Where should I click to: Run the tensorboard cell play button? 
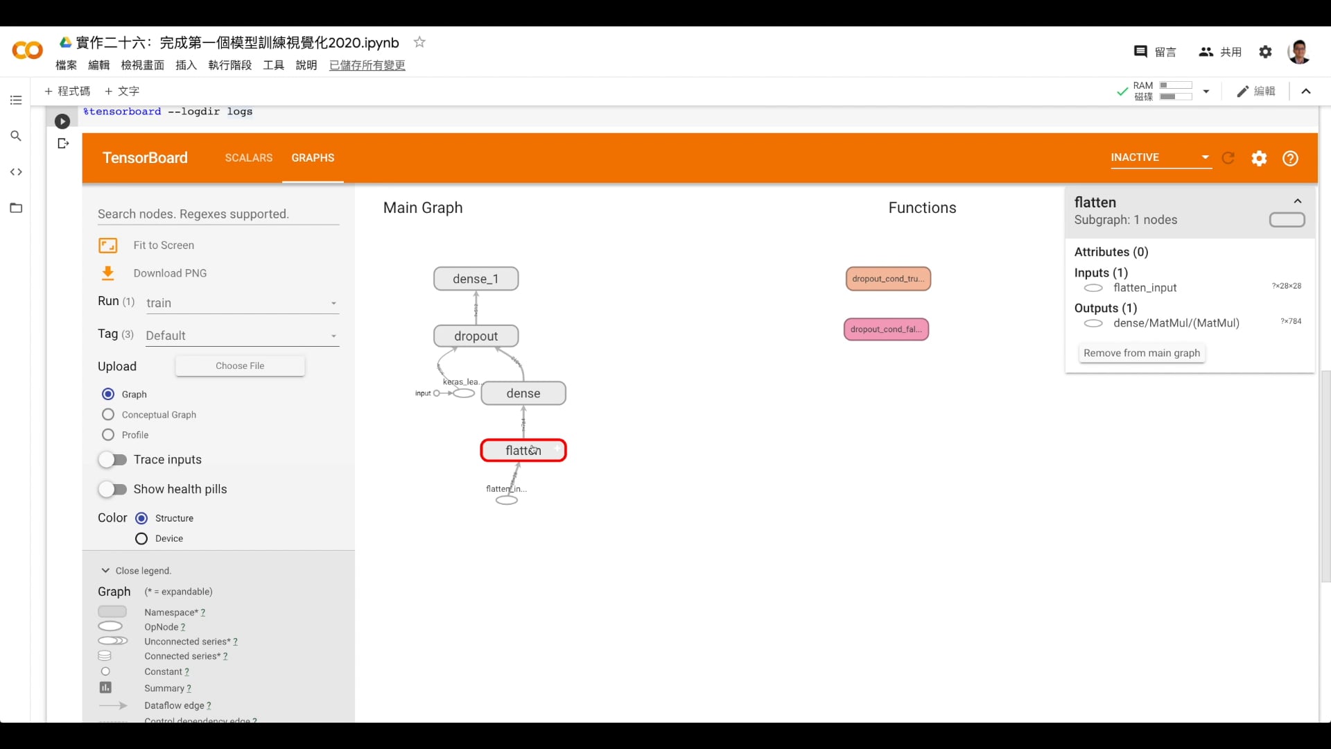62,121
